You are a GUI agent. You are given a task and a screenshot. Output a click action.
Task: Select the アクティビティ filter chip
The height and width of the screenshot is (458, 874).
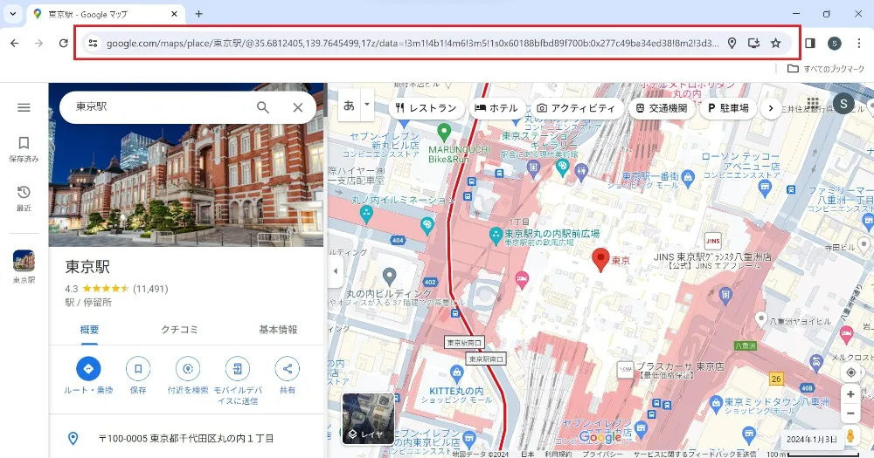[x=576, y=108]
